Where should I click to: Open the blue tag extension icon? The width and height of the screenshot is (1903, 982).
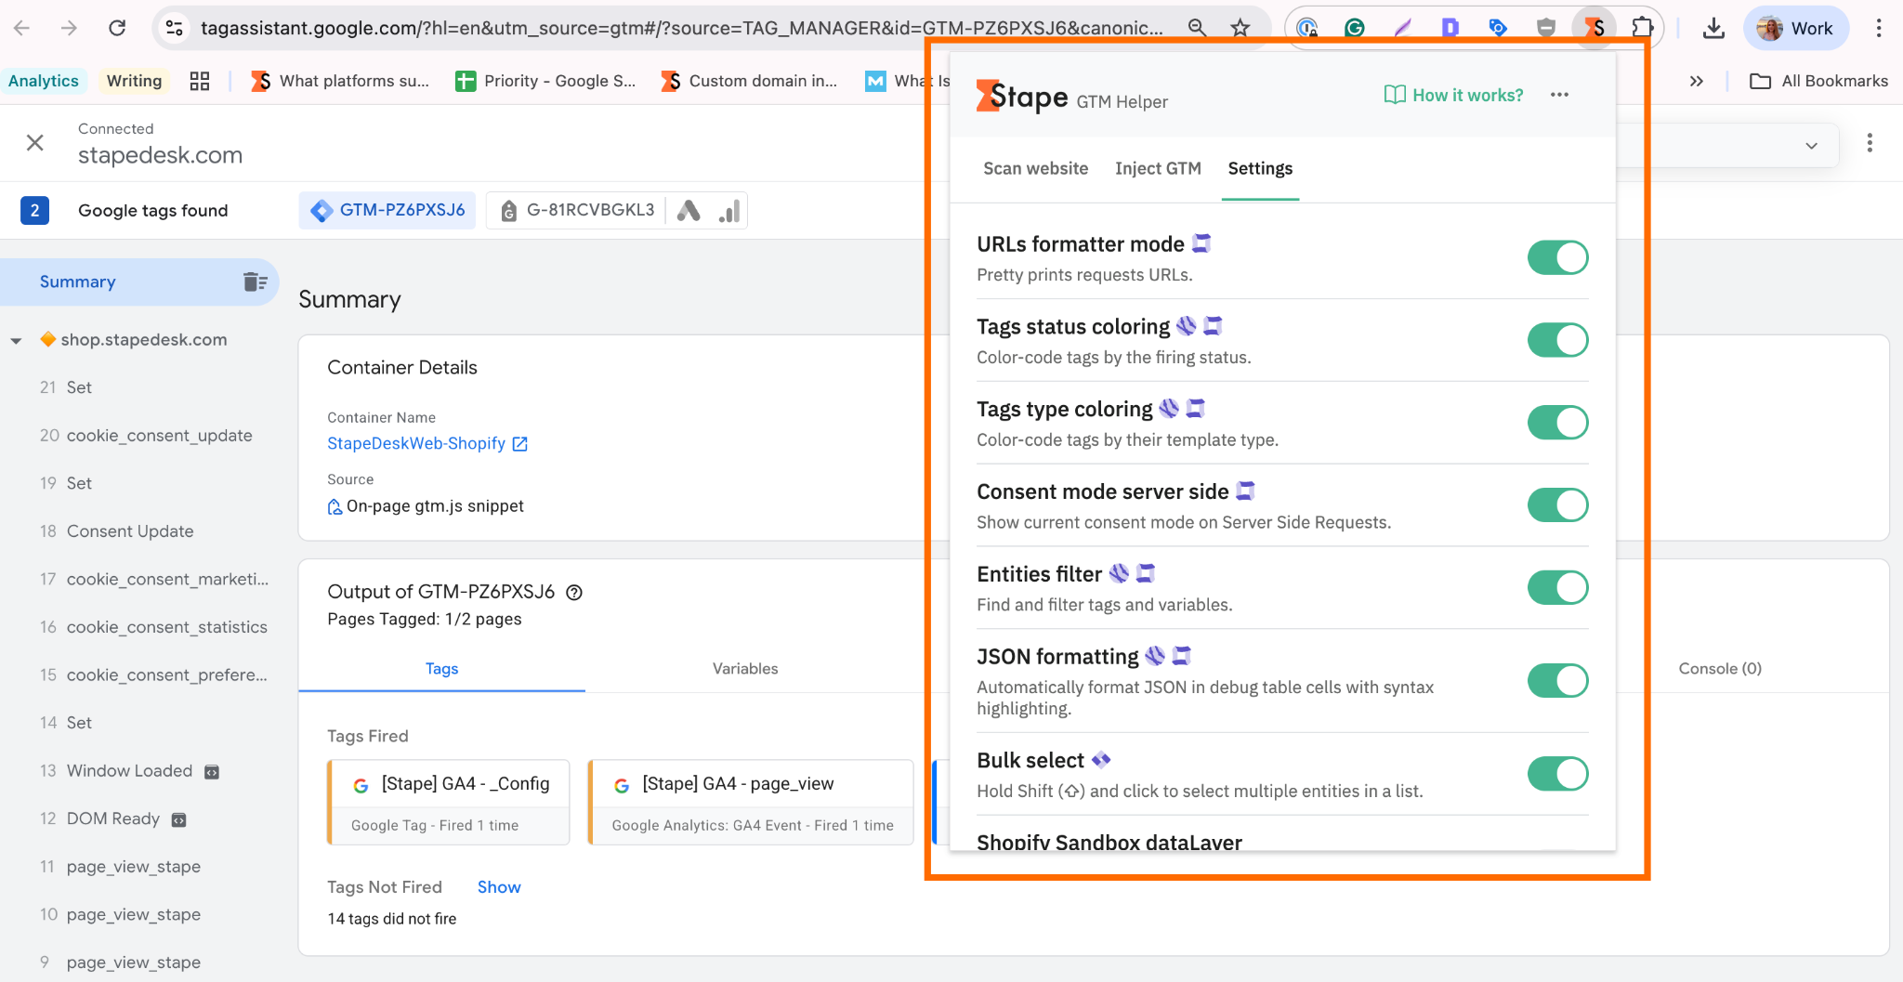[x=1497, y=28]
